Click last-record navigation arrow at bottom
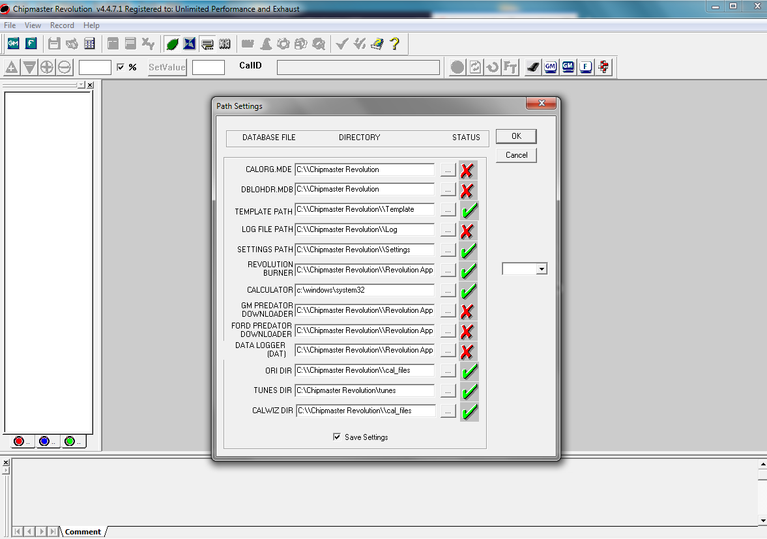The width and height of the screenshot is (767, 539). click(53, 531)
